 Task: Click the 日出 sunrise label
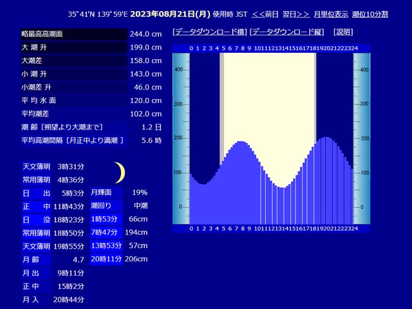pyautogui.click(x=36, y=193)
